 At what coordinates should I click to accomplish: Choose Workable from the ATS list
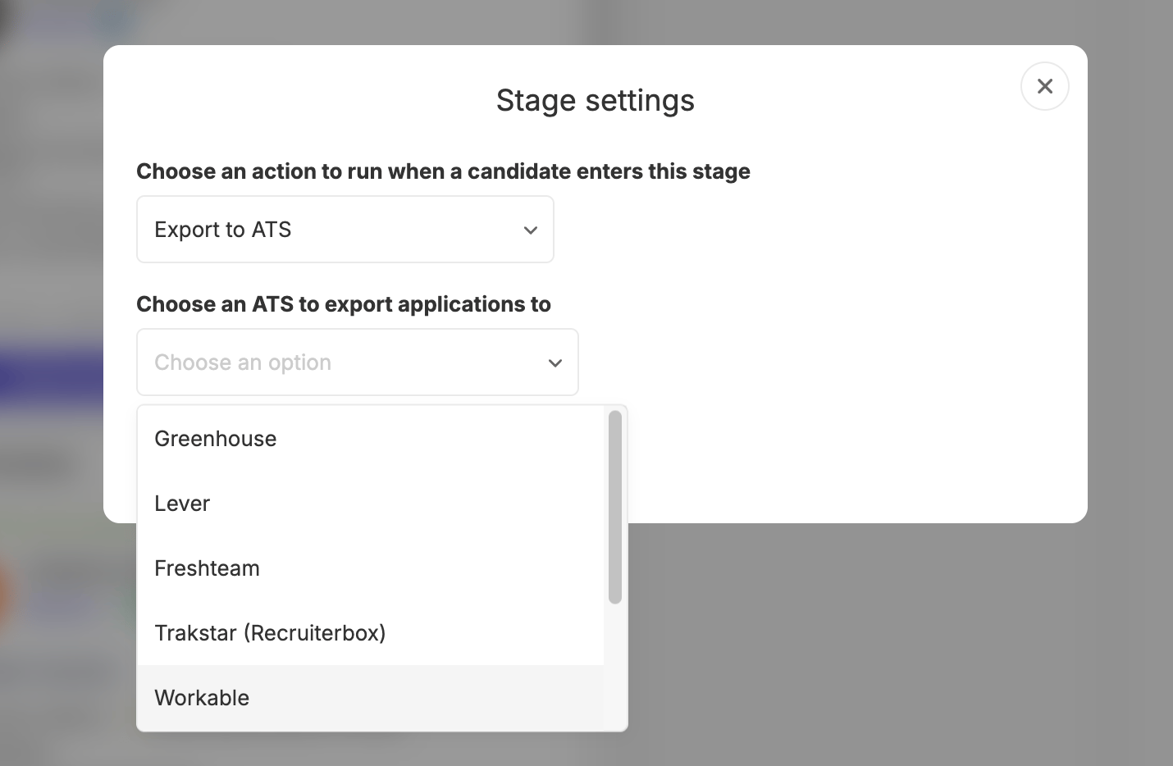(371, 698)
